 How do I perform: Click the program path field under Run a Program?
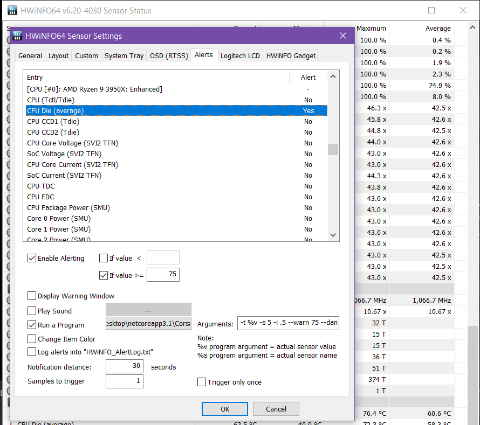(x=148, y=324)
